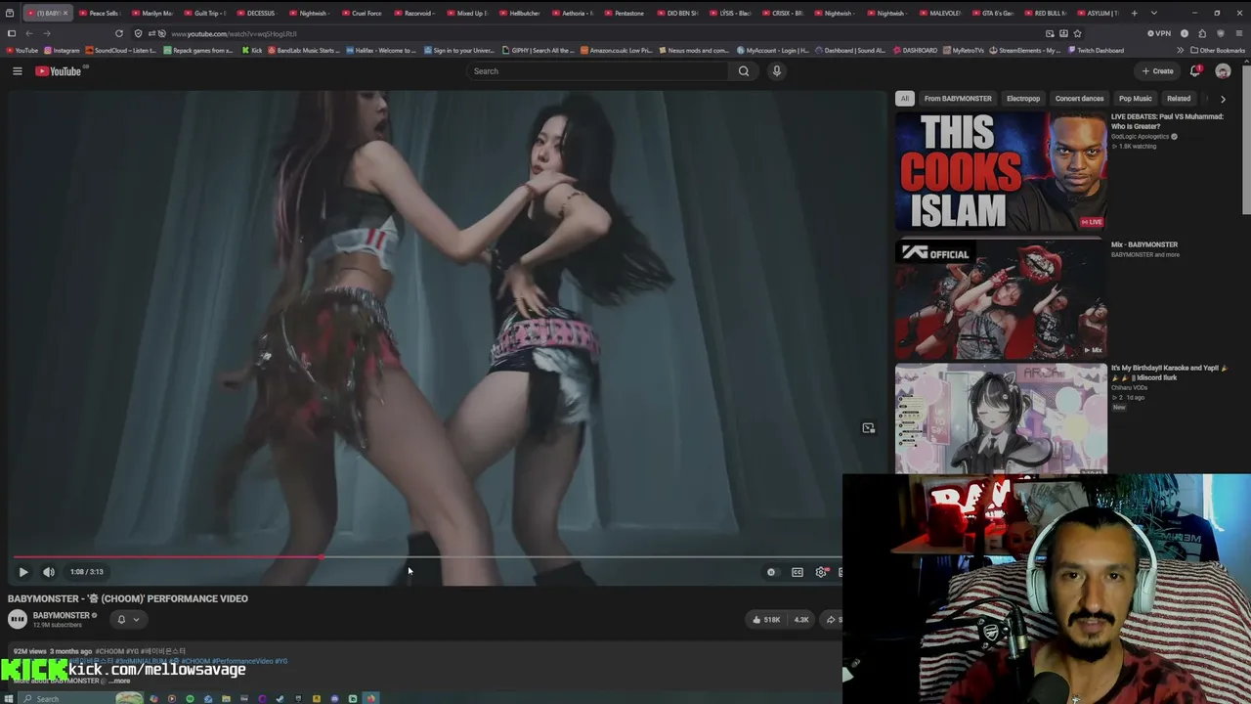Viewport: 1251px width, 704px height.
Task: Go to YouTube home via the logo
Action: (x=59, y=71)
